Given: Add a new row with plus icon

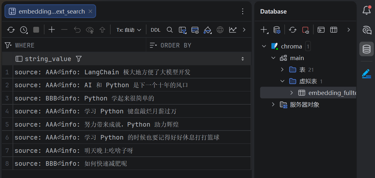Looking at the screenshot, I should click(52, 30).
